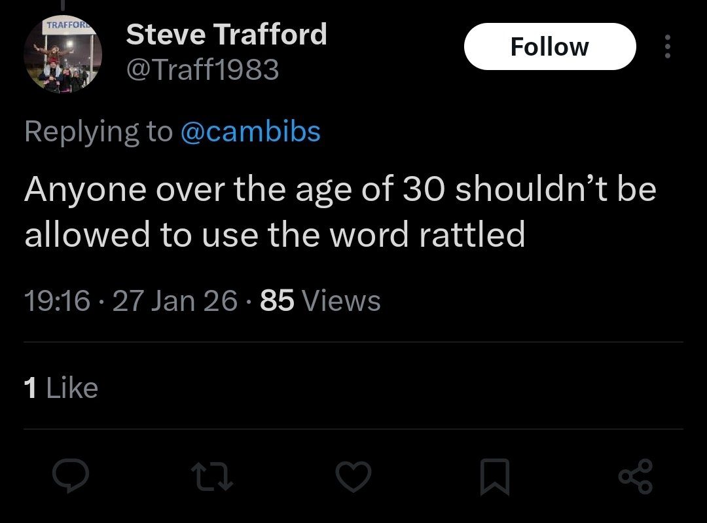Toggle the bookmark icon for this tweet
The width and height of the screenshot is (707, 523).
click(494, 476)
